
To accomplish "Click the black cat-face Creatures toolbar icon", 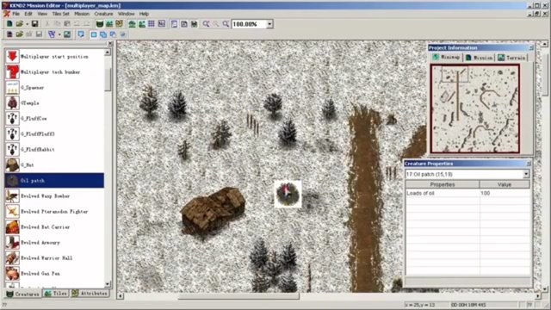I will click(x=100, y=24).
